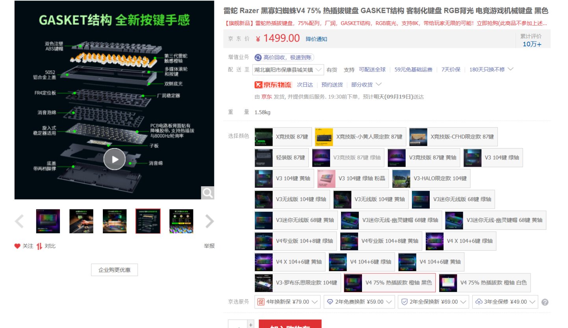Select the hand-on-keyboard thumbnail
Screen dimensions: 568x328
coord(82,221)
